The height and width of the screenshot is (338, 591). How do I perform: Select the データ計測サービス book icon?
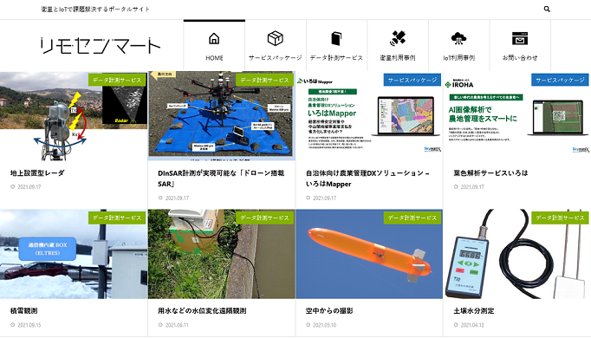click(336, 38)
